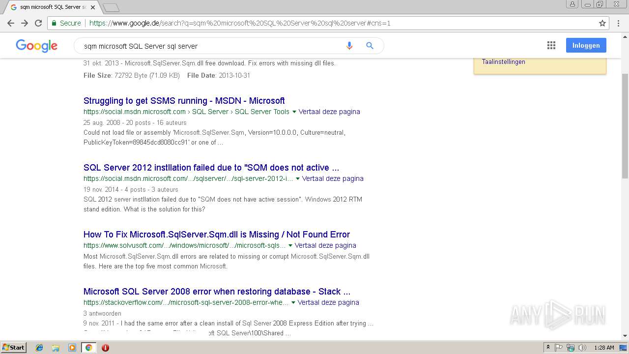Viewport: 629px width, 354px height.
Task: Translate the stackoverflow result page
Action: pos(328,302)
